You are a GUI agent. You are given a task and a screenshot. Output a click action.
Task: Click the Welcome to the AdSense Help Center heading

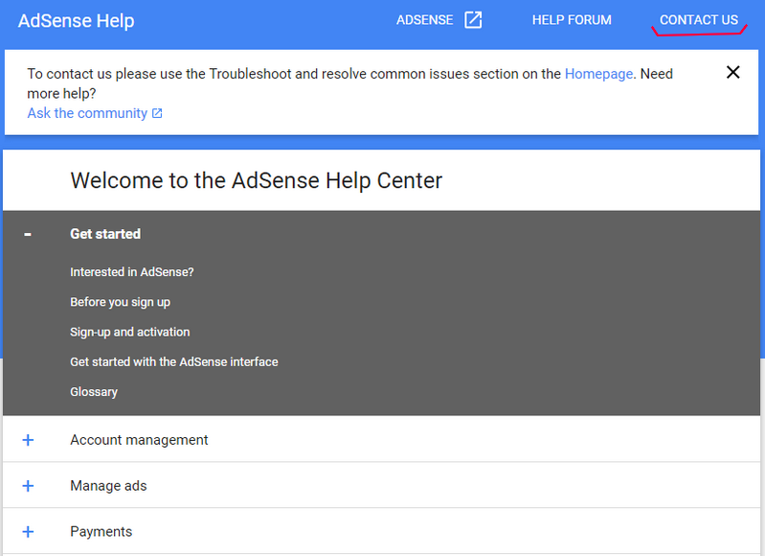(x=257, y=181)
